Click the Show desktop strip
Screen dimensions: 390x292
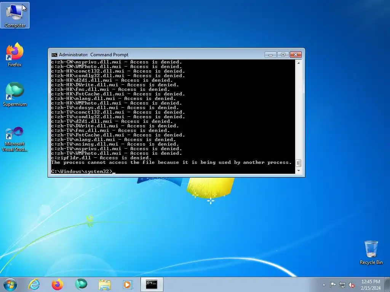[x=387, y=284]
